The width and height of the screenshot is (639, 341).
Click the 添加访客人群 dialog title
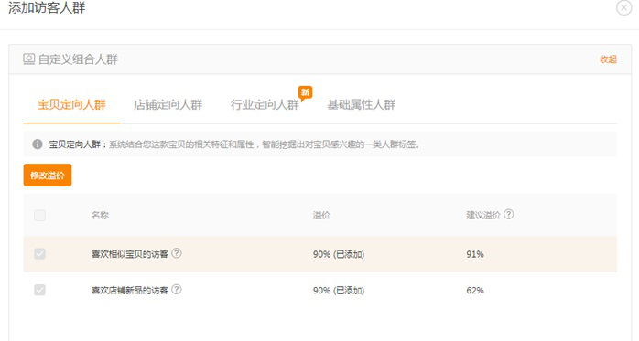click(x=48, y=8)
